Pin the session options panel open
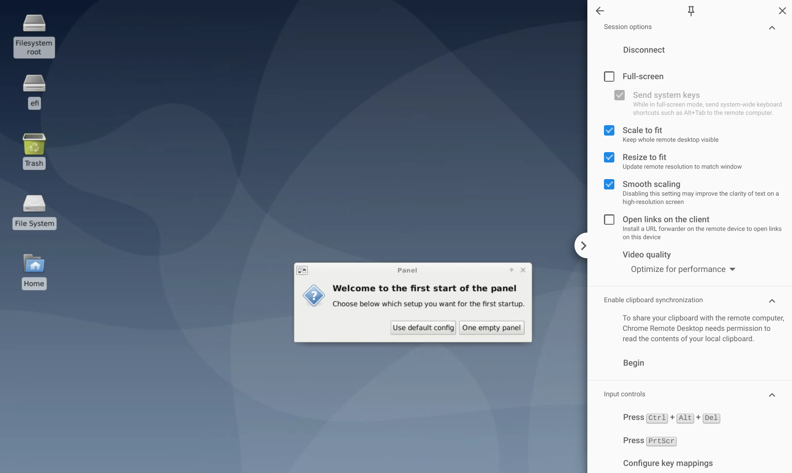The width and height of the screenshot is (792, 473). tap(690, 11)
